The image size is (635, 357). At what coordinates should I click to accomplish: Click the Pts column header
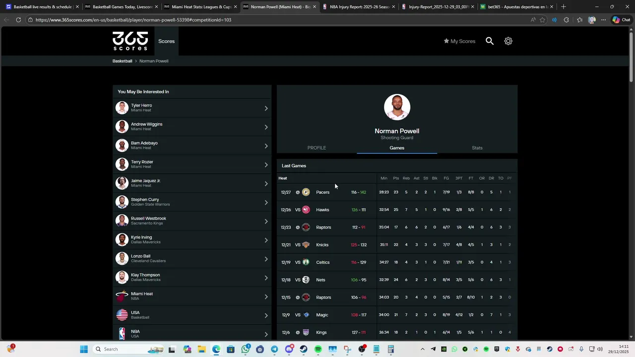[x=396, y=178]
